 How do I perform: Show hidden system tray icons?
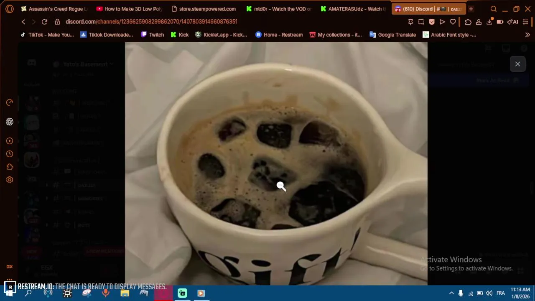451,293
